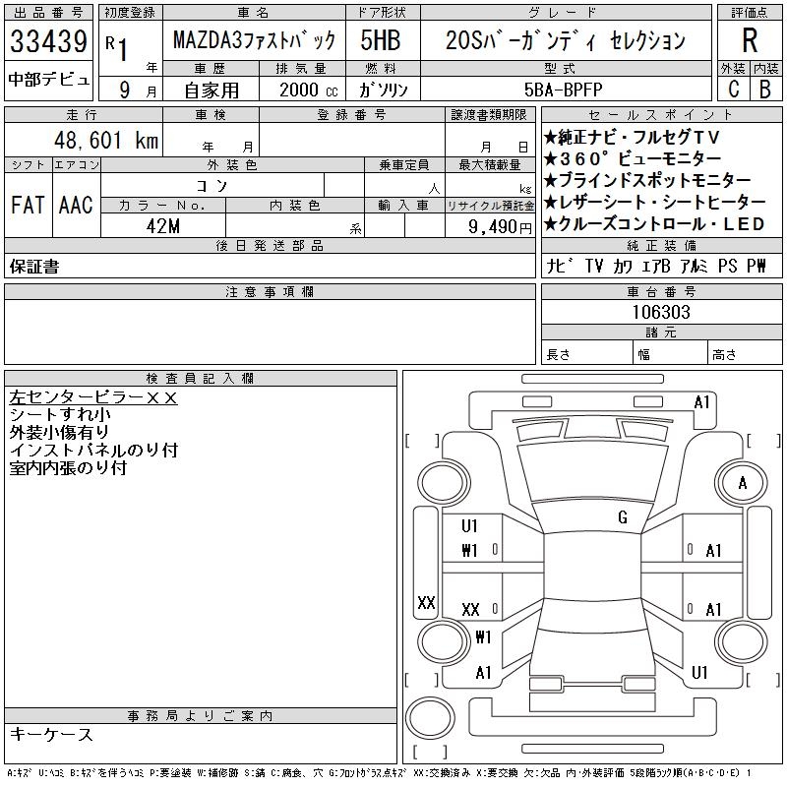Click sales point "★360°ビューモニター"

(633, 159)
